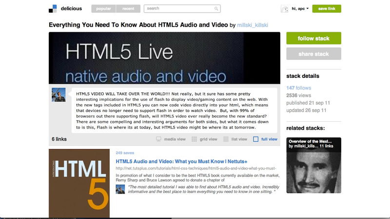Click the HTML5 Live banner image
This screenshot has width=390, height=219.
tap(164, 58)
